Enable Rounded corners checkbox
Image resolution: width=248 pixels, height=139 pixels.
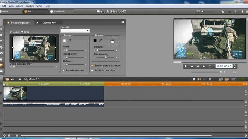coord(64,70)
